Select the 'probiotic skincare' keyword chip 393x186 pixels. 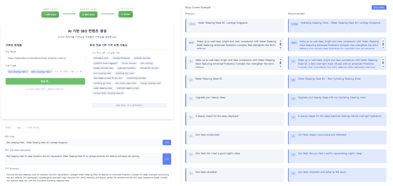(x=142, y=58)
